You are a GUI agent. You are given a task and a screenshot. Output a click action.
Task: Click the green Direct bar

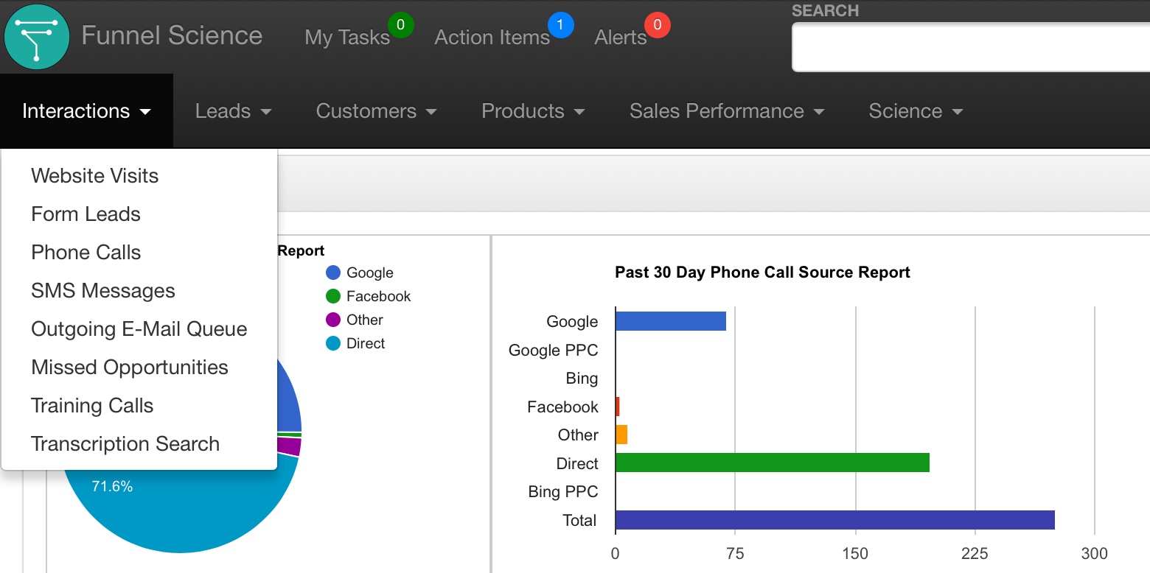point(773,463)
